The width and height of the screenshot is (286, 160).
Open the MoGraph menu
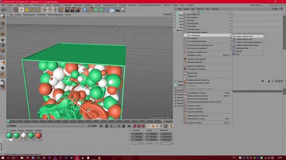coord(122,5)
